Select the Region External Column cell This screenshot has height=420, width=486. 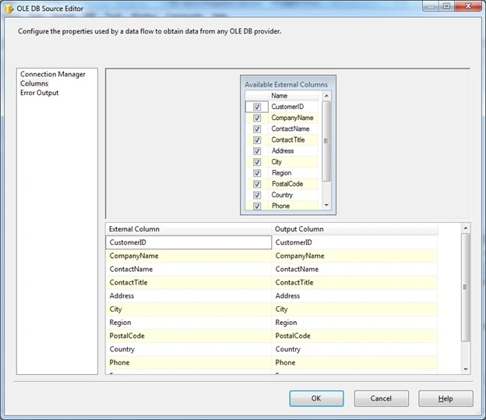coord(188,323)
